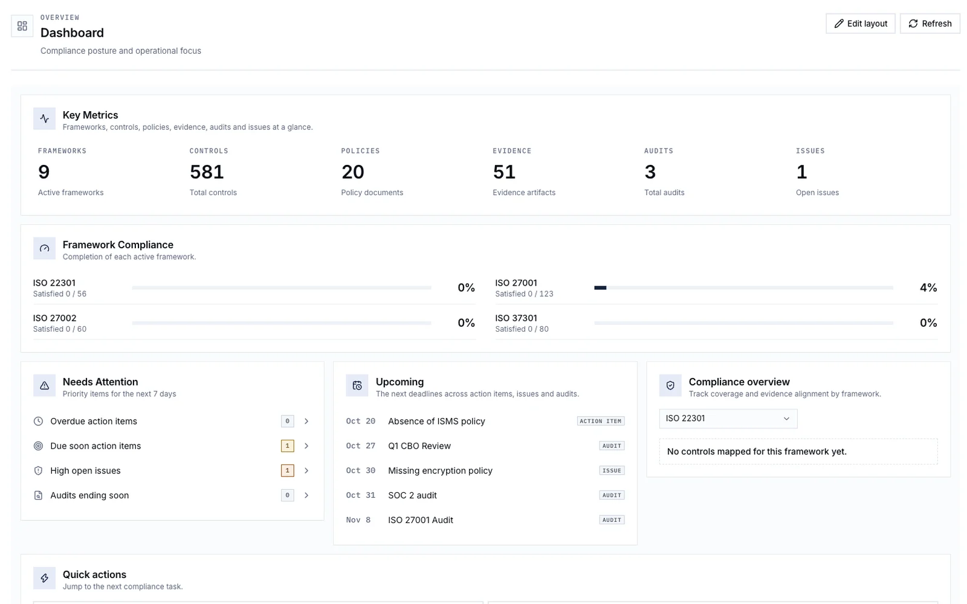Click the Controls metric value 581

pos(207,172)
